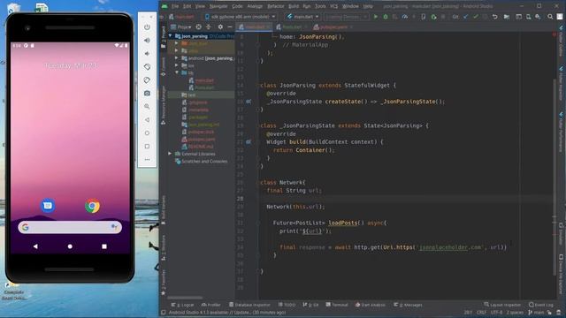Click the emulator zoom magnifier icon

(147, 106)
